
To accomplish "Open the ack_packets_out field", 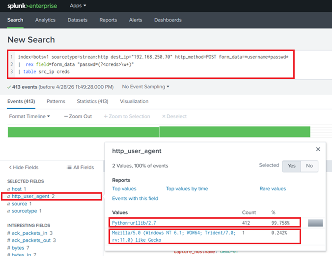I will tap(31, 240).
